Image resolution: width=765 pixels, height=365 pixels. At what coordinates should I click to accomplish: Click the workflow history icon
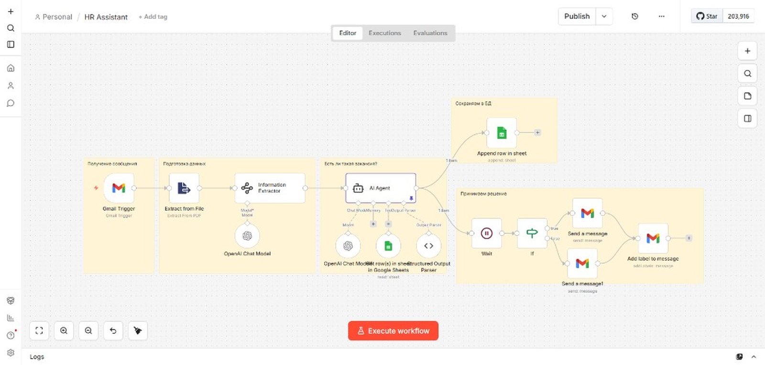tap(635, 16)
